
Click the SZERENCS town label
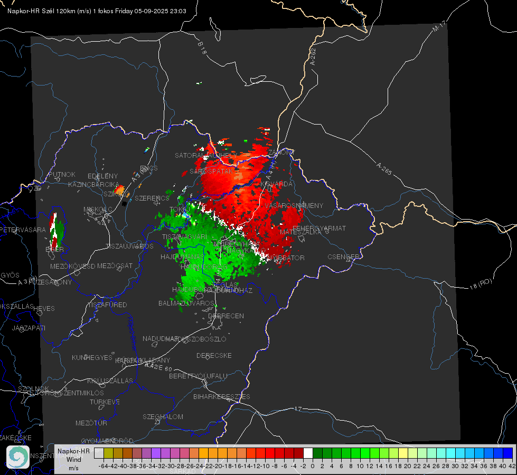pyautogui.click(x=152, y=198)
